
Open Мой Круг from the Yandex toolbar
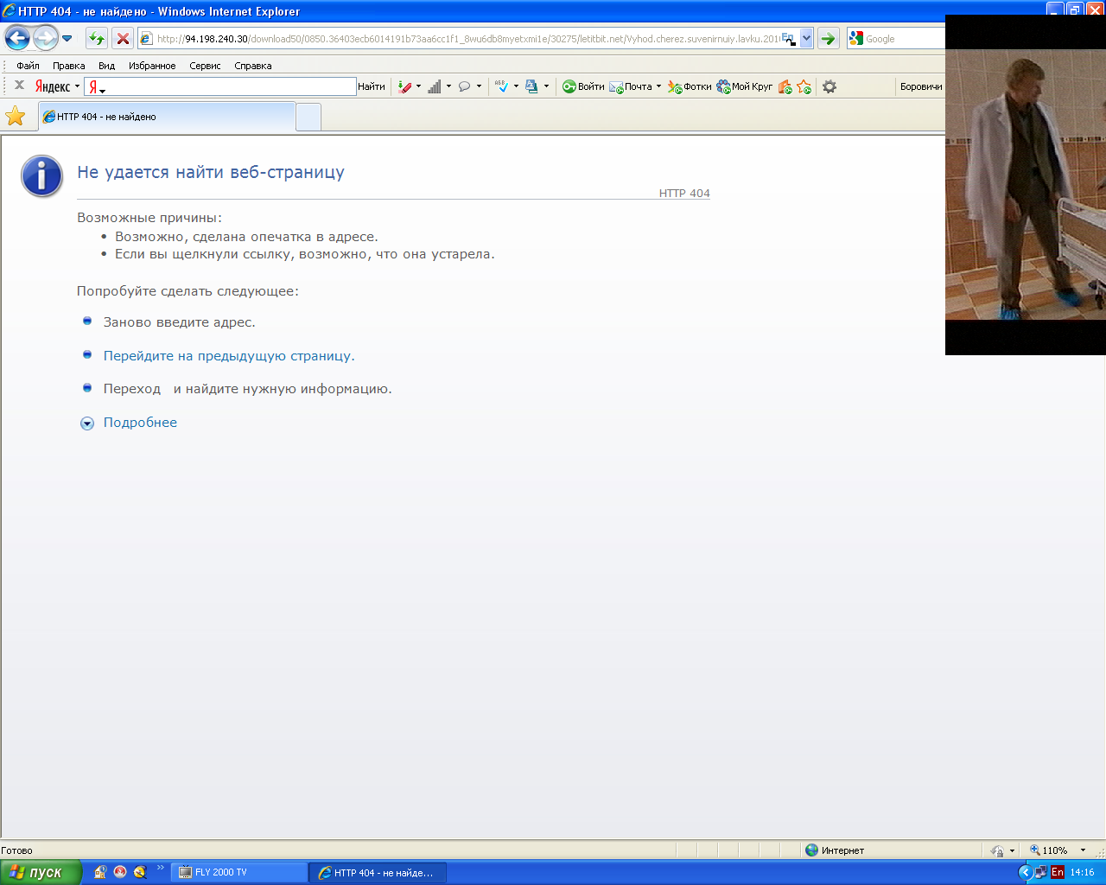pos(744,86)
